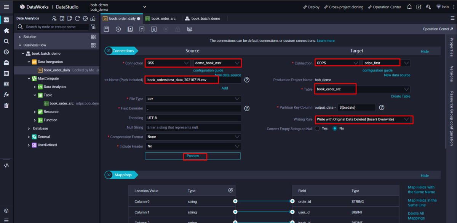Expand the Solution section
Viewport: 457px width, 223px height.
pos(20,37)
